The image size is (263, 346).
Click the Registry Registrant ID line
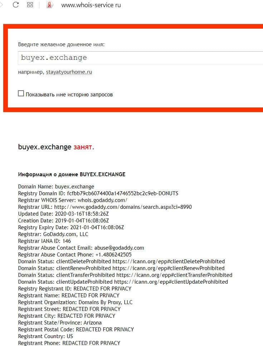pos(75,289)
